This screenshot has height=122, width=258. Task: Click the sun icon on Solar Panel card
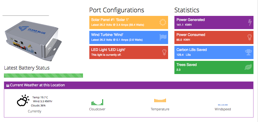point(163,22)
